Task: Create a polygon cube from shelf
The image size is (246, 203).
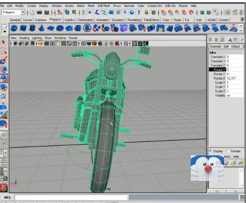Action: click(x=23, y=28)
